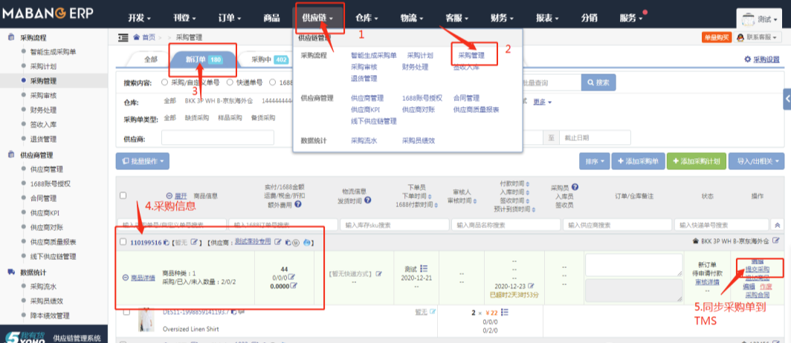This screenshot has height=343, width=791.
Task: Click the order remark text area
Action: click(635, 265)
